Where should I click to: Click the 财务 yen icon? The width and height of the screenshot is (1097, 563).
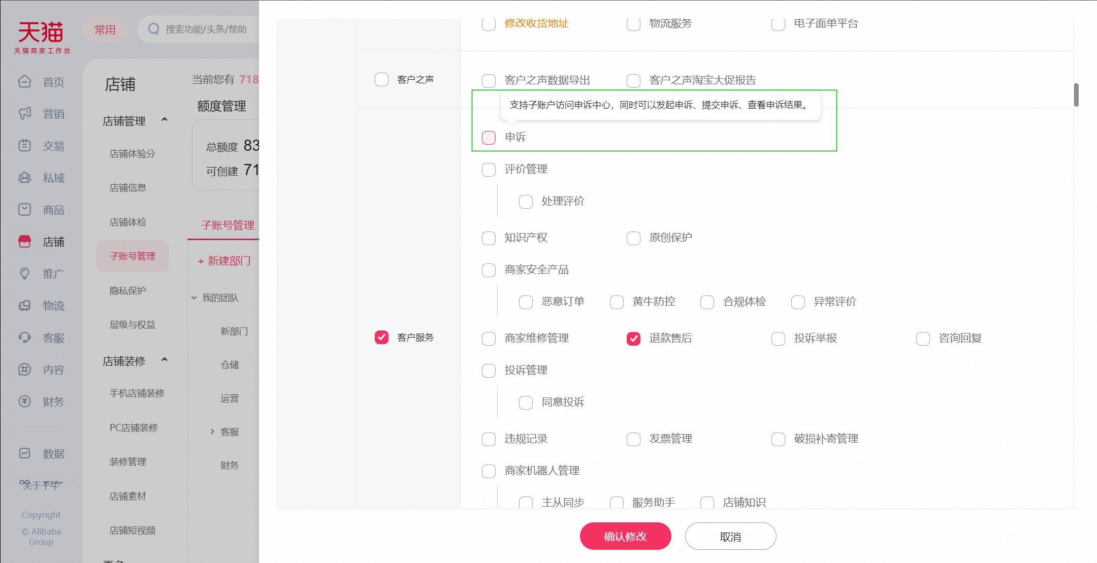point(24,401)
